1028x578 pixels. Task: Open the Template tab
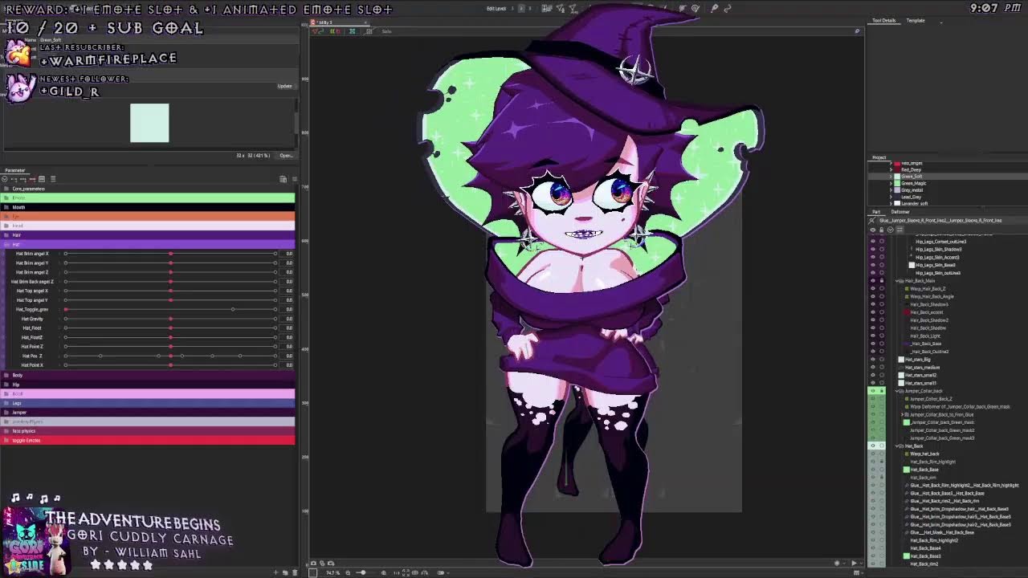(916, 21)
